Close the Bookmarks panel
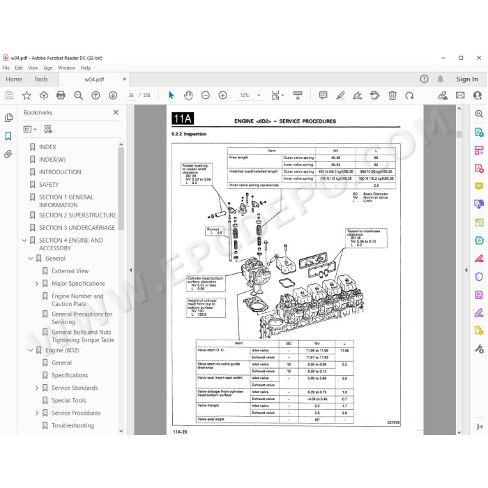This screenshot has width=488, height=488. pyautogui.click(x=116, y=112)
